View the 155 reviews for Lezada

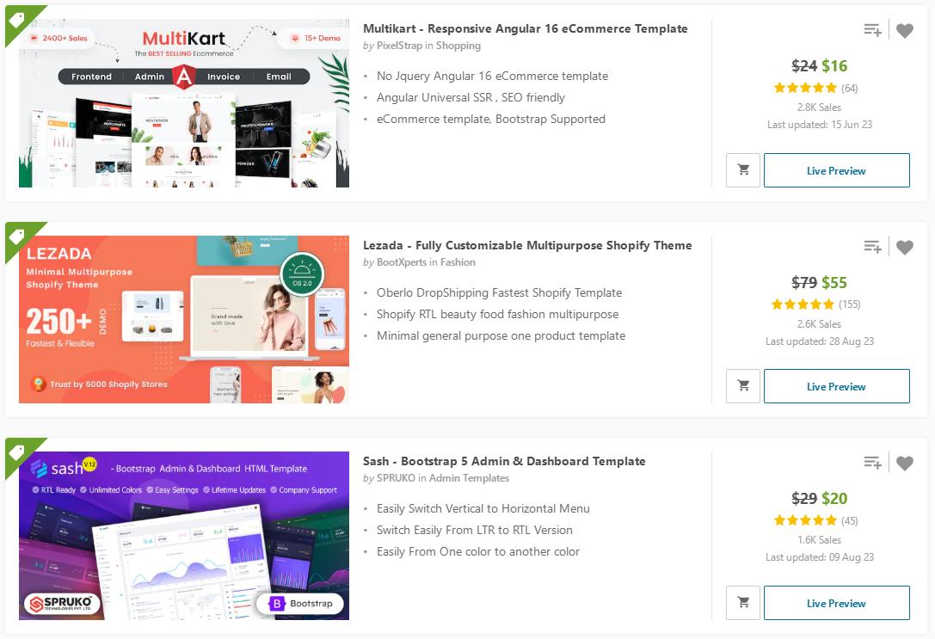(849, 304)
